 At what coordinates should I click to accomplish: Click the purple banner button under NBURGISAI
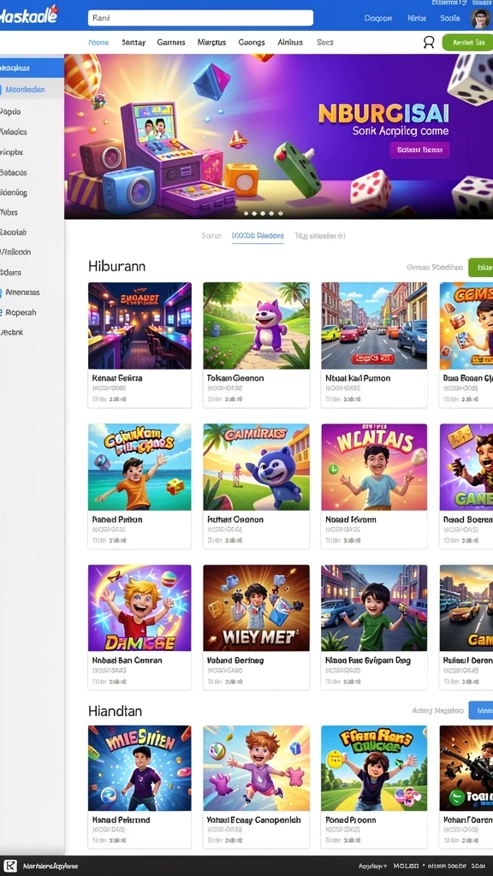(419, 150)
